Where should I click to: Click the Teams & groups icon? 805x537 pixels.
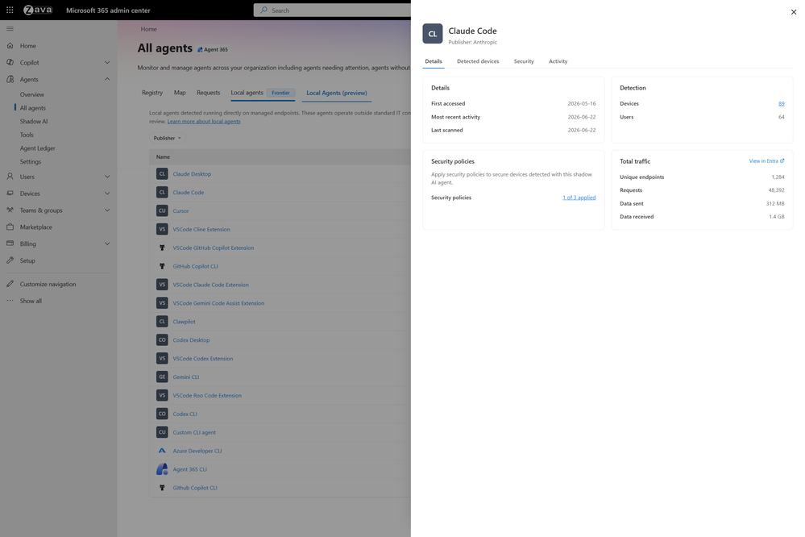point(10,210)
